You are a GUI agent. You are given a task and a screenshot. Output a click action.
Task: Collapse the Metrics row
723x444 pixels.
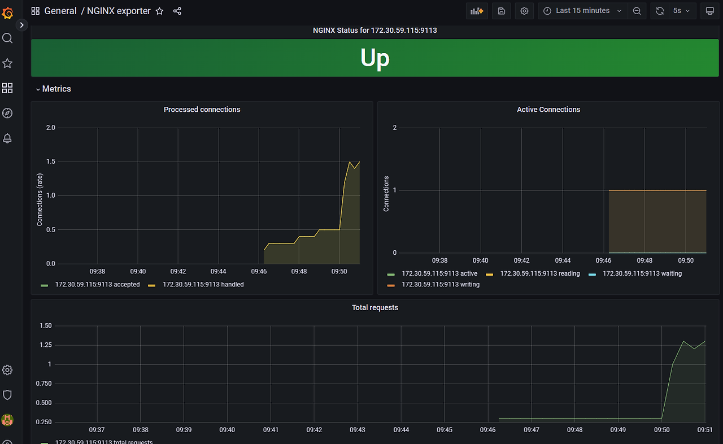coord(53,89)
